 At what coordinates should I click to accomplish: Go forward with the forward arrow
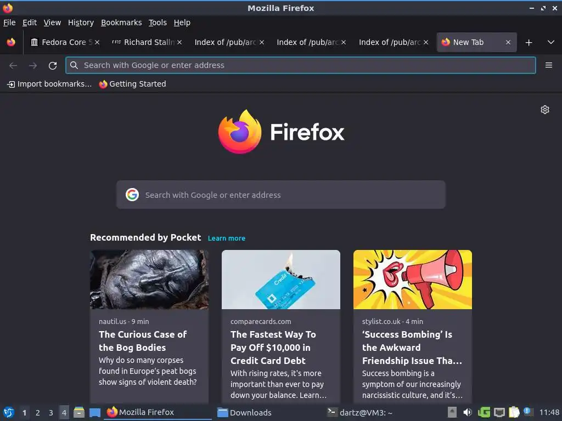point(33,66)
